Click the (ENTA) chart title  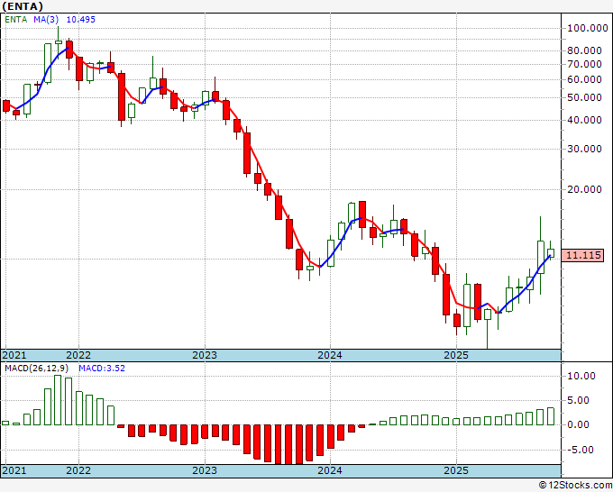23,6
